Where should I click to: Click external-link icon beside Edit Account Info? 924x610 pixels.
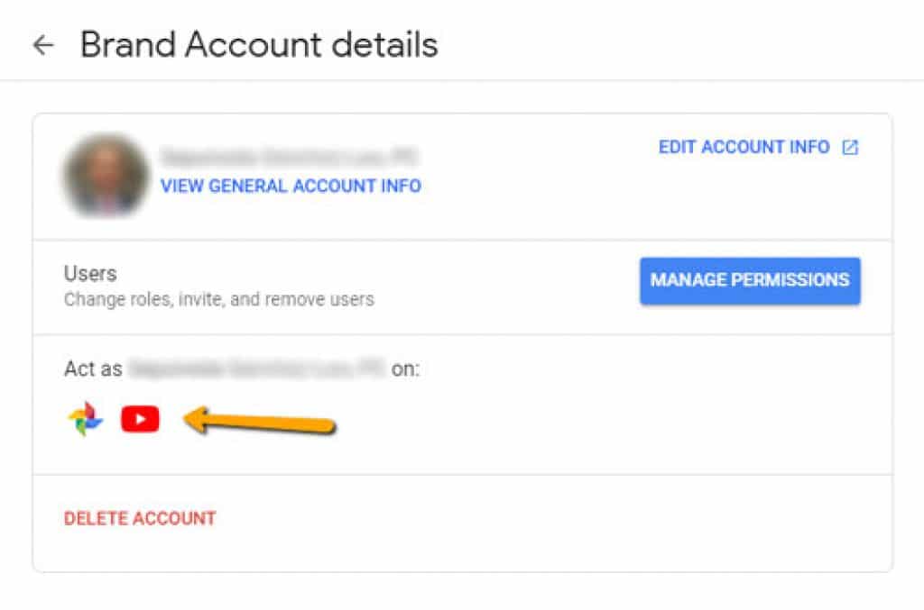(850, 147)
